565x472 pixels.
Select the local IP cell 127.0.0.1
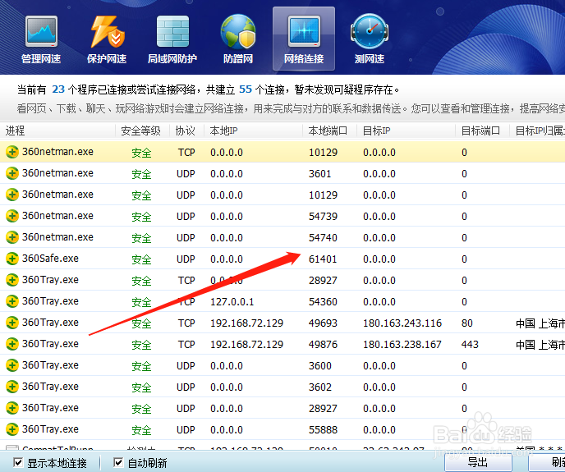232,301
